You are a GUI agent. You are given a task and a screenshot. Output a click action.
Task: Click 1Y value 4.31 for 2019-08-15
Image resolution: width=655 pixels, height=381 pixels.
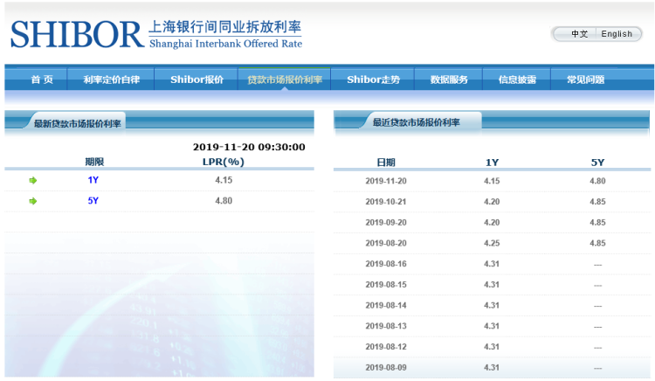(x=492, y=285)
